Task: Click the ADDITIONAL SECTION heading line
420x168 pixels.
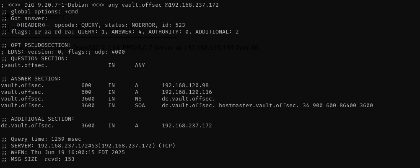Action: tap(38, 119)
